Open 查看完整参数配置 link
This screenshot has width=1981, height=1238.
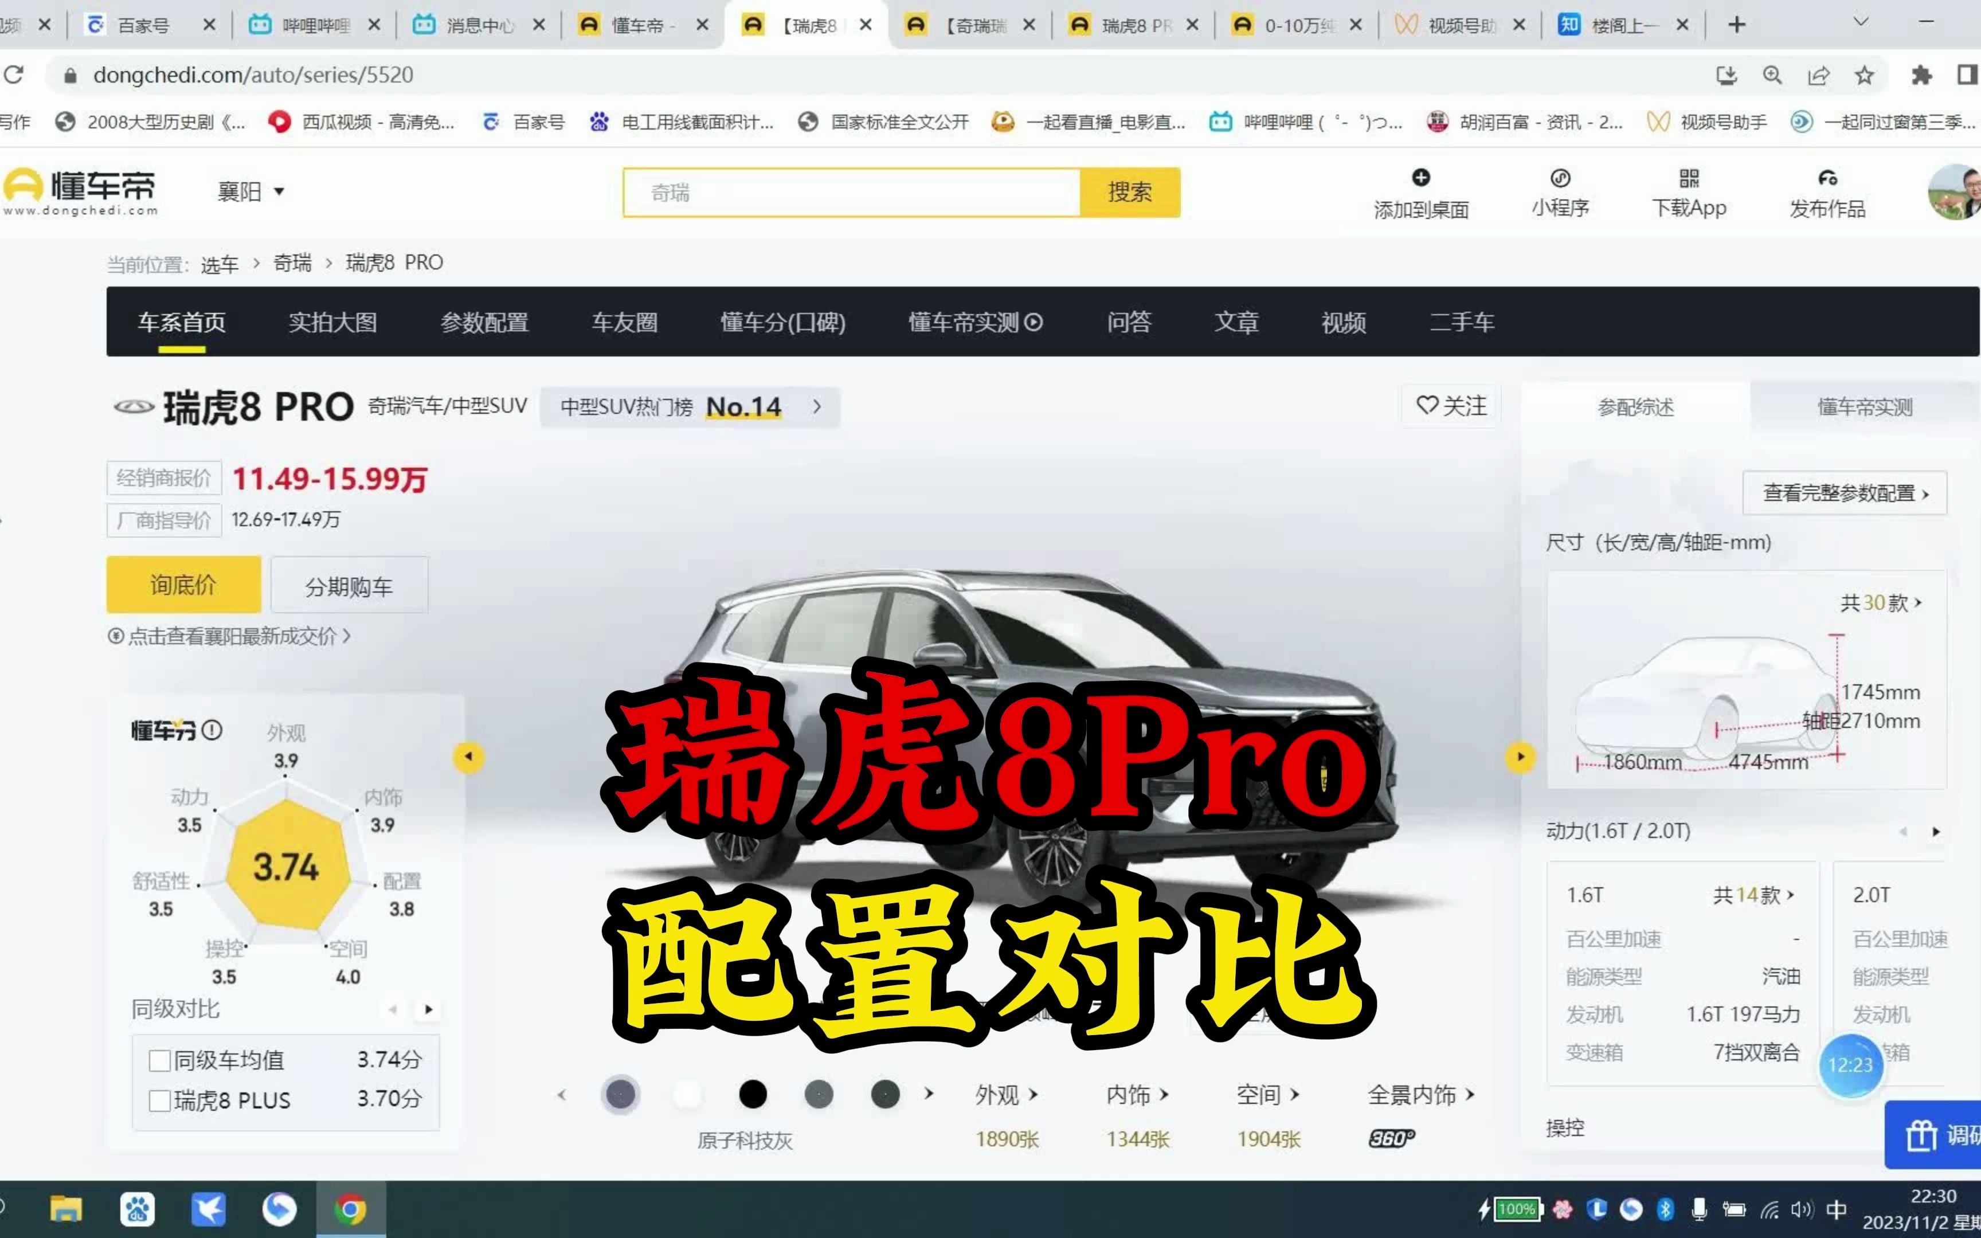(x=1845, y=493)
